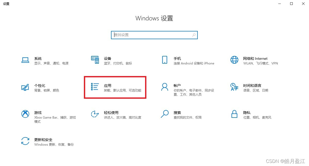Open 搜索 (Search) settings

click(x=177, y=115)
